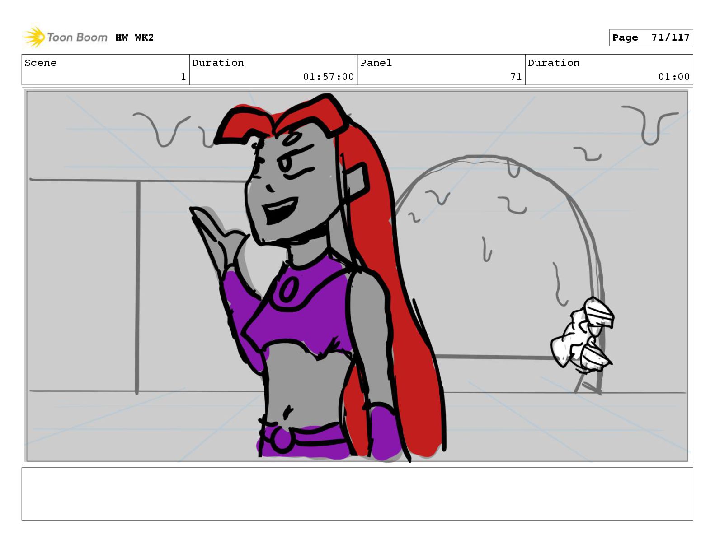Click the 'Page 71/117' box
This screenshot has height=553, width=715.
pyautogui.click(x=651, y=37)
